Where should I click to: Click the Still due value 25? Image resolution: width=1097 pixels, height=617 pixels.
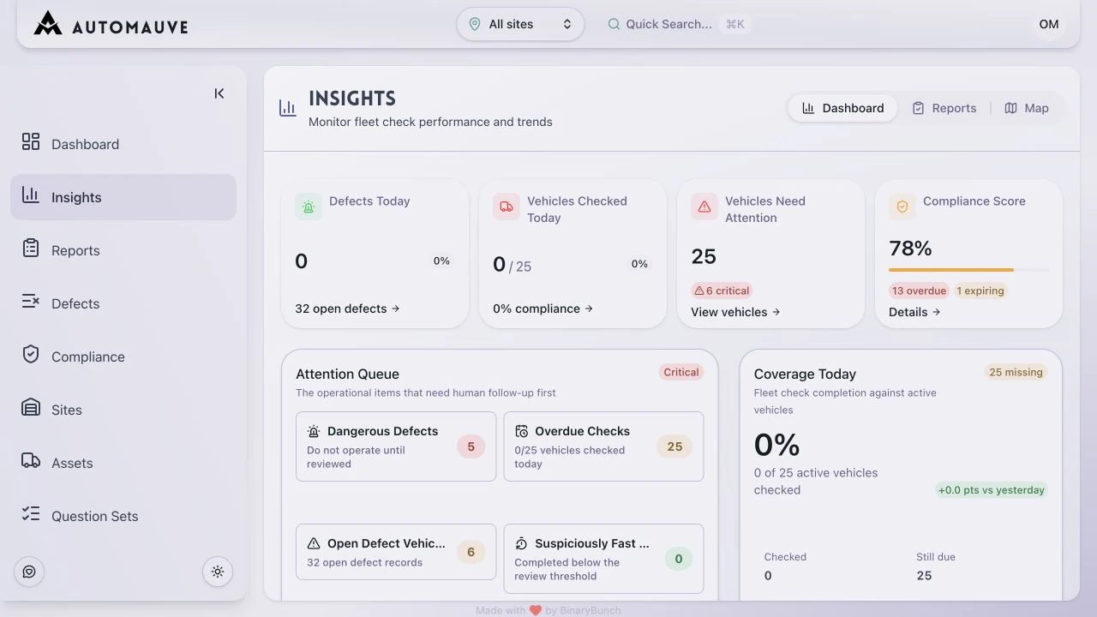click(924, 576)
